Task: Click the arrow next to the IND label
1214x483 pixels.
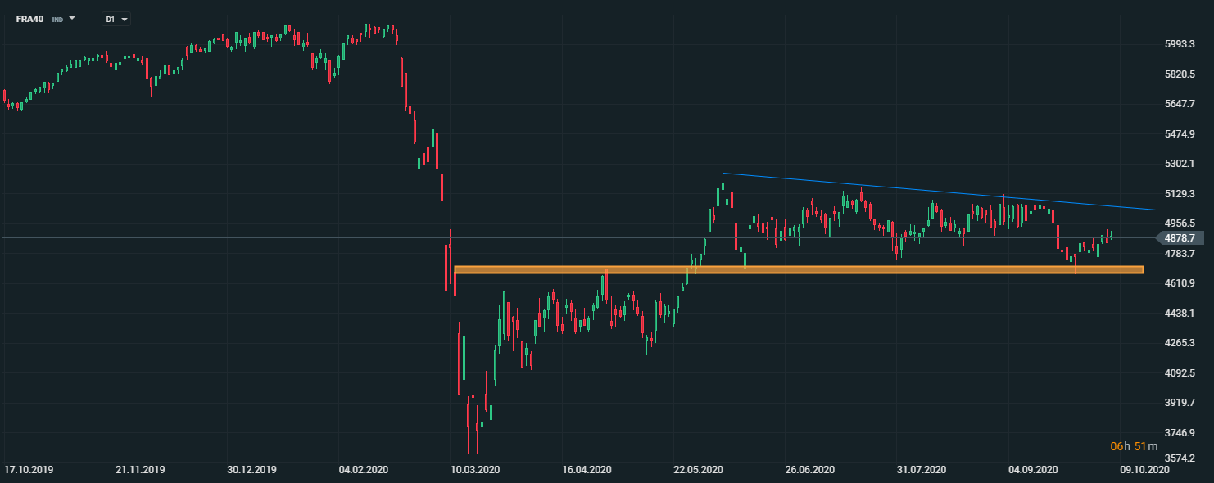Action: (x=72, y=18)
